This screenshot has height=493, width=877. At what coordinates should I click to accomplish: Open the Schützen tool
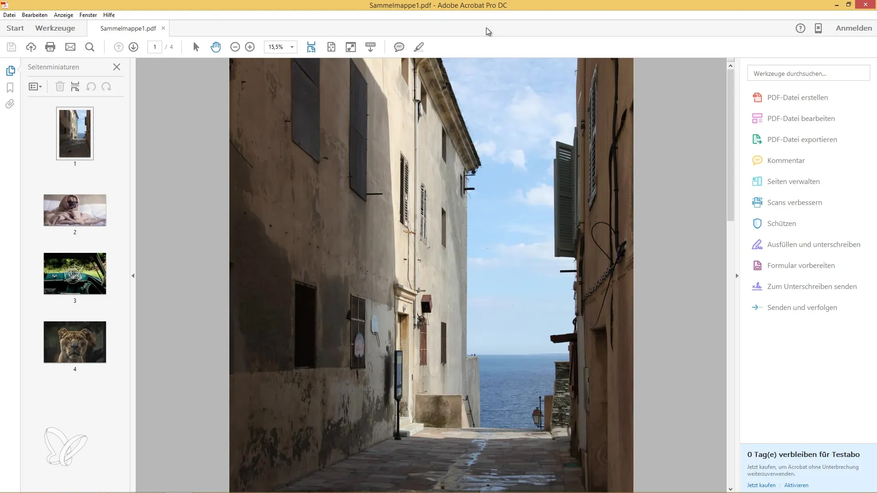[781, 224]
